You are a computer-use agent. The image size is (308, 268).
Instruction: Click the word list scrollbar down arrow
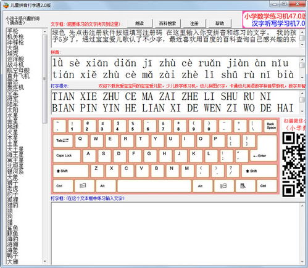[45, 261]
